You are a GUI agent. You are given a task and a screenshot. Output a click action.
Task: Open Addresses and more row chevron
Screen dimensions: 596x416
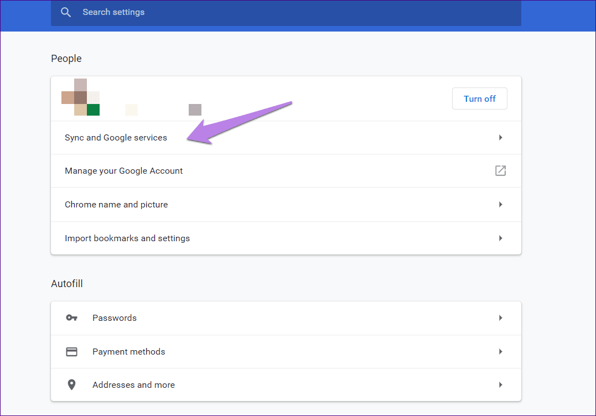coord(501,384)
